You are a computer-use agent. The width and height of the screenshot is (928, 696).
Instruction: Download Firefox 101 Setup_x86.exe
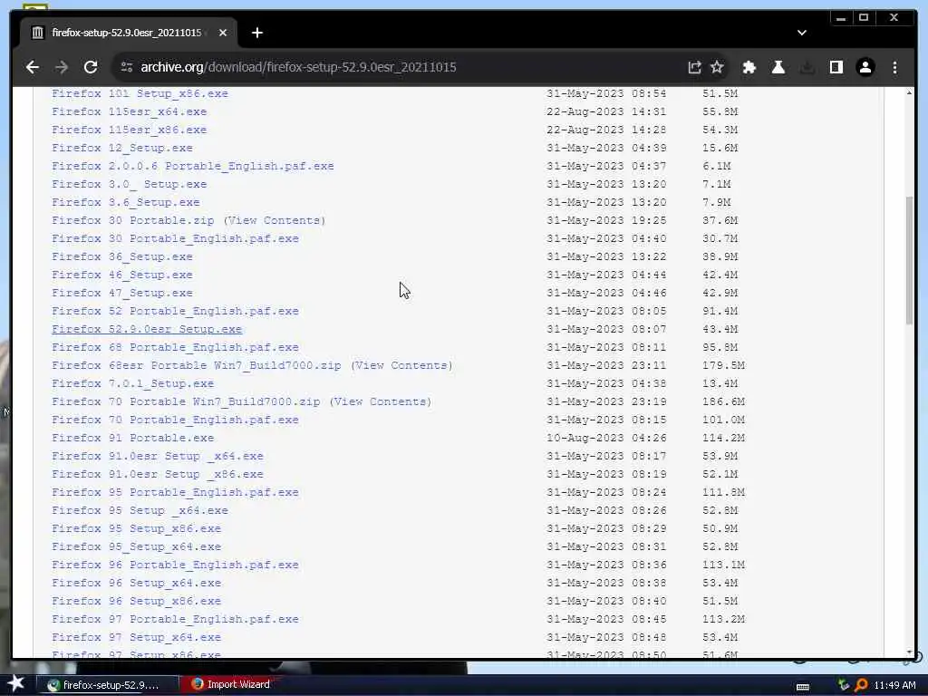[140, 93]
